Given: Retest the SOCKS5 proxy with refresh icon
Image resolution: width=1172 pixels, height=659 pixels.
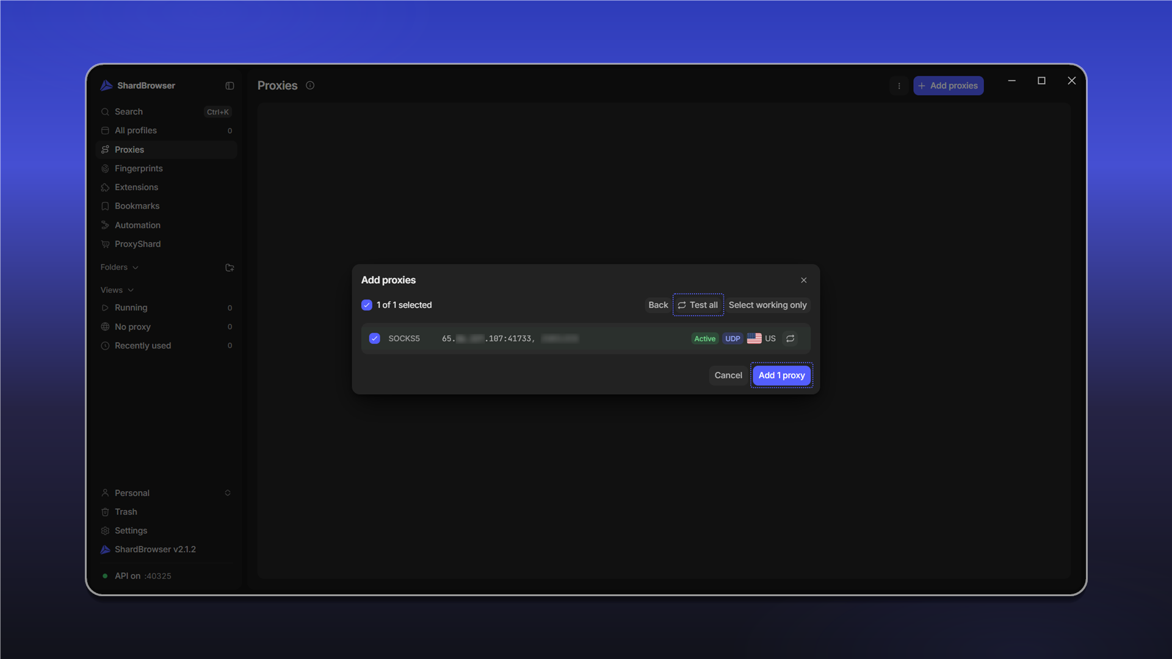Looking at the screenshot, I should 790,339.
